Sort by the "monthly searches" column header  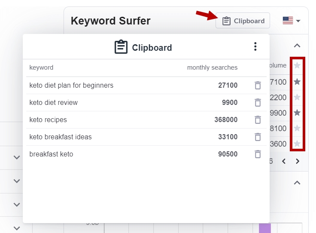(x=212, y=67)
